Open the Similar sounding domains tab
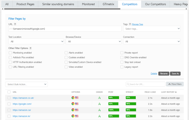This screenshot has height=120, width=189. tap(58, 4)
